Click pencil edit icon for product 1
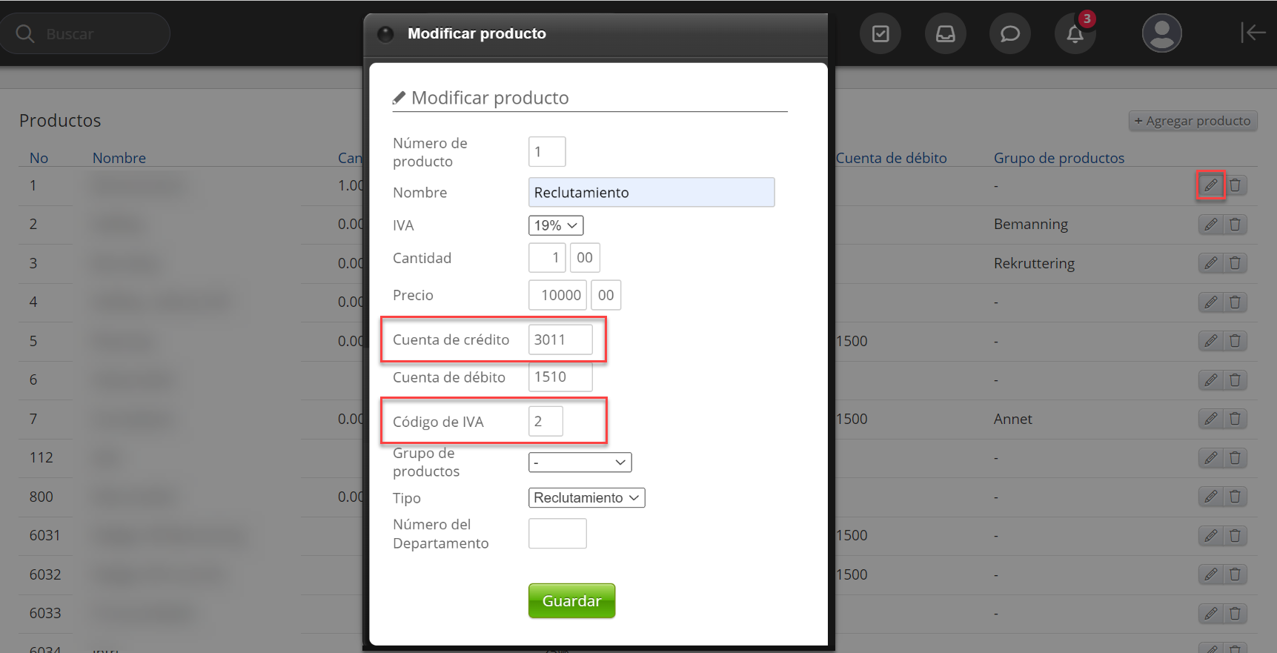This screenshot has height=653, width=1277. coord(1210,185)
